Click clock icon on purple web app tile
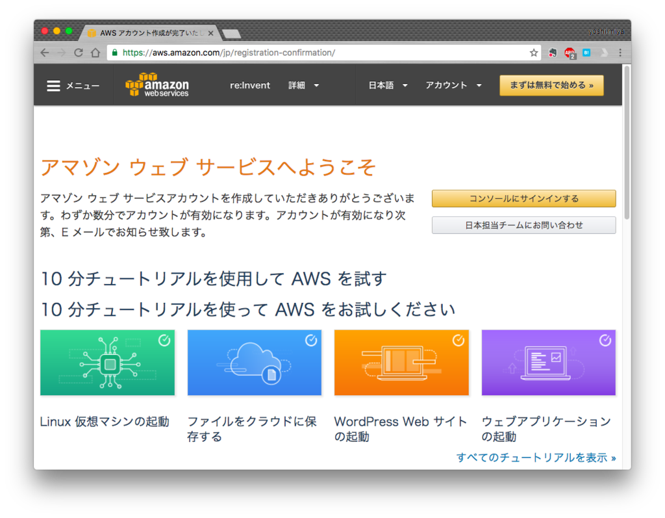 (605, 340)
